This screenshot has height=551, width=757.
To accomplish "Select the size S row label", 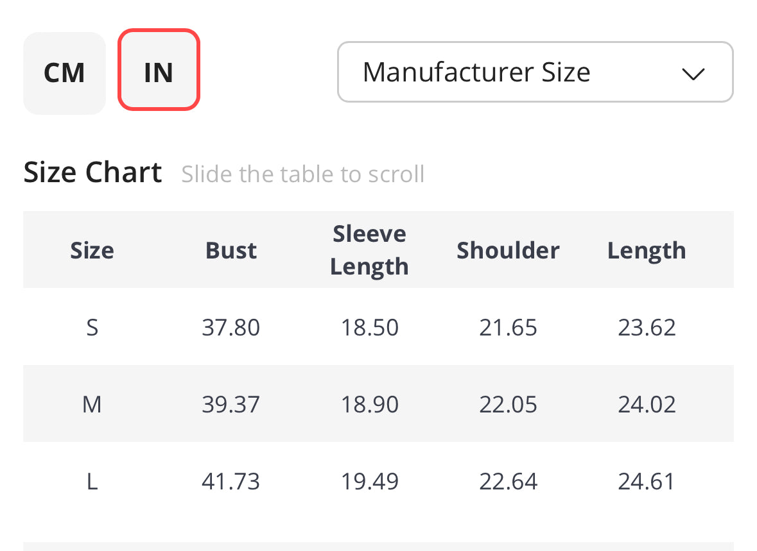I will point(92,327).
